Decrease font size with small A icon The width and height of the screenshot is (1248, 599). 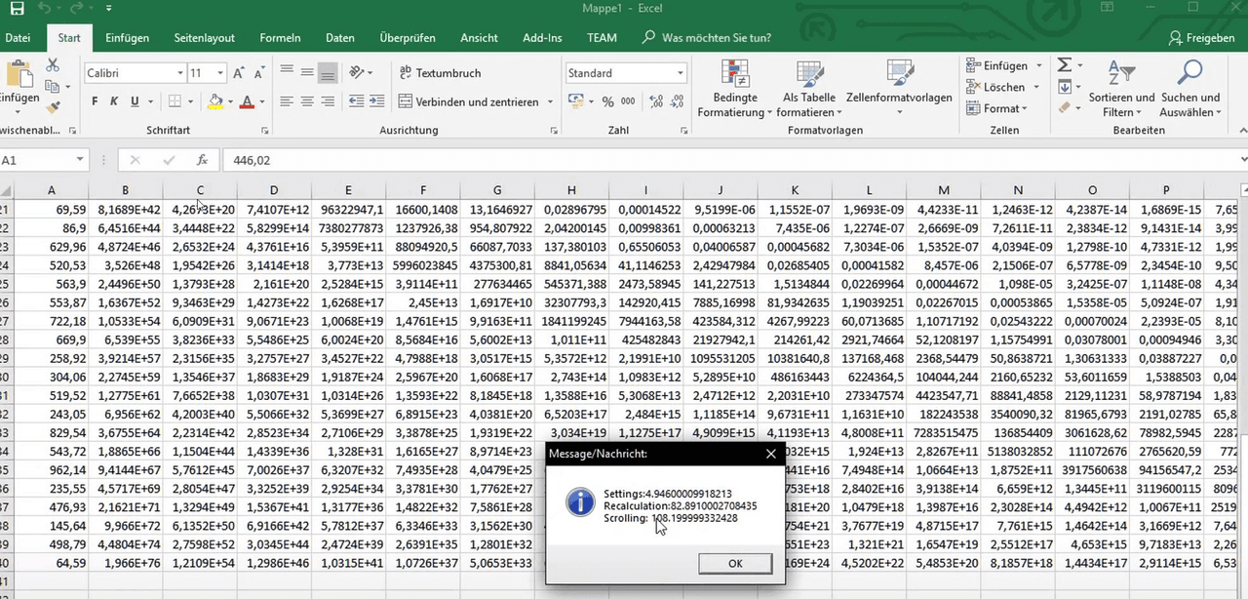(258, 73)
